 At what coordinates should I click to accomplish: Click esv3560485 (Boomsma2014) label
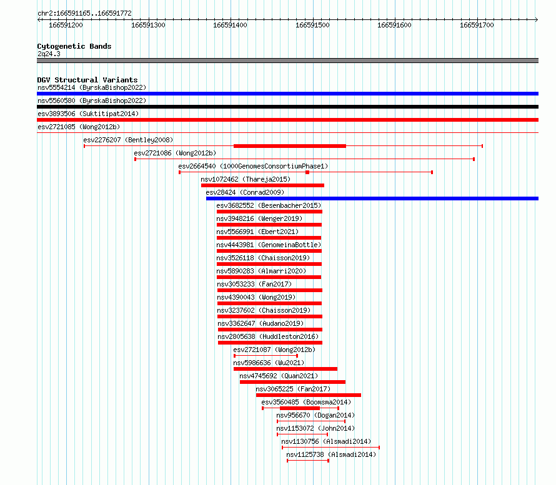coord(306,402)
